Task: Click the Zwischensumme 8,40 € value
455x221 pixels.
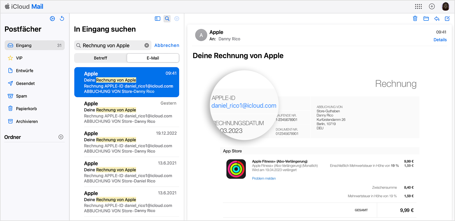Action: [x=409, y=187]
